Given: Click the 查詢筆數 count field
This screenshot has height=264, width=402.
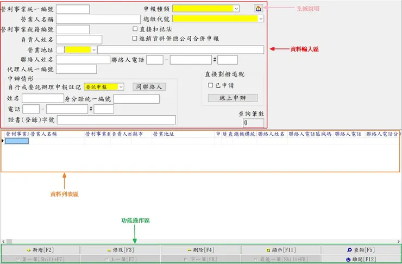Looking at the screenshot, I should pyautogui.click(x=253, y=123).
